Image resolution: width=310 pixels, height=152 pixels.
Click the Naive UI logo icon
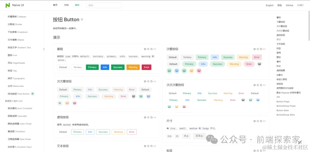(x=8, y=5)
